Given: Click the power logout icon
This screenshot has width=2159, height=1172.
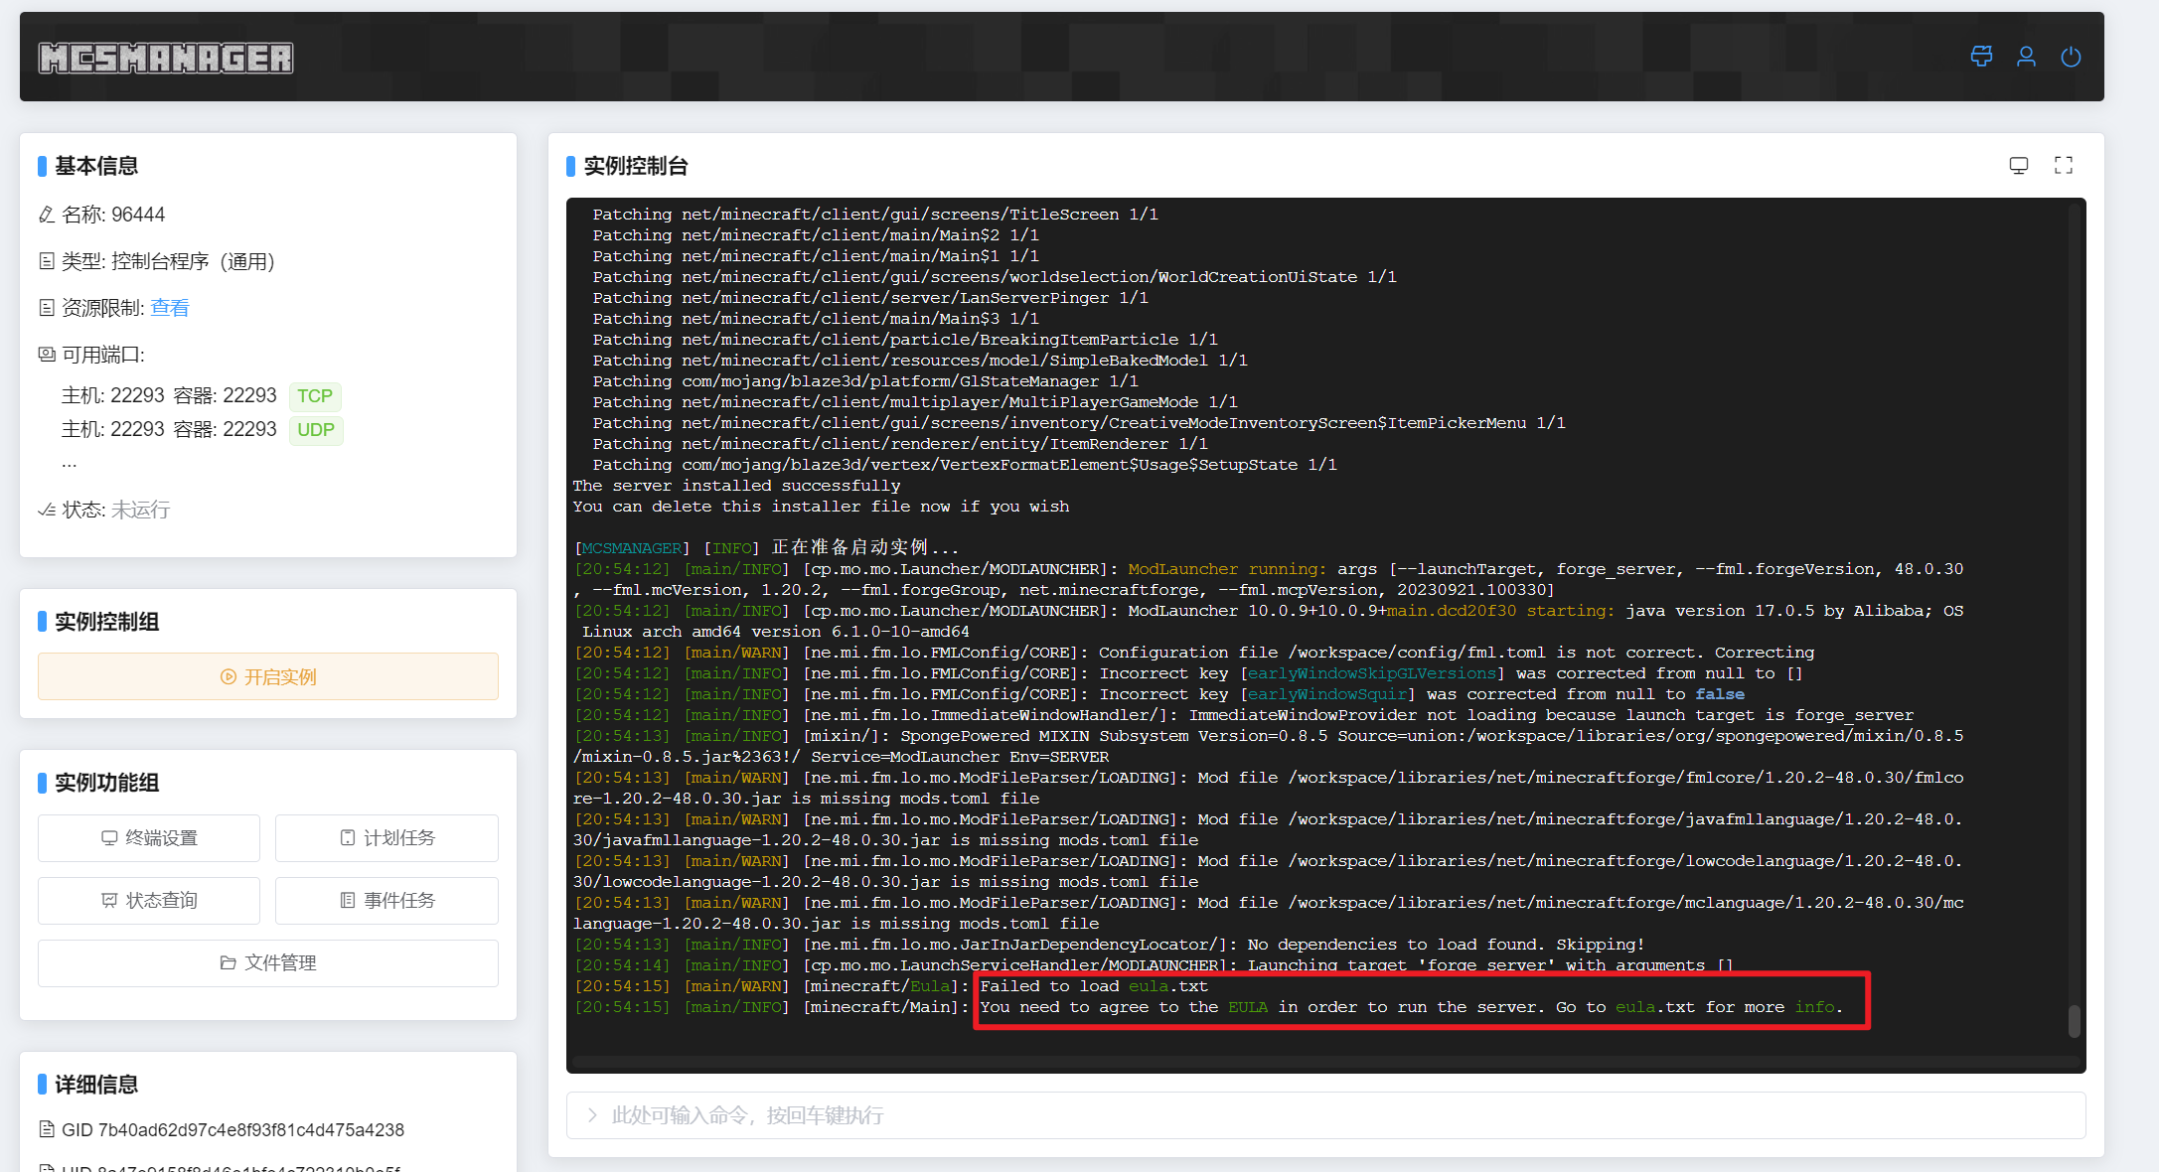Looking at the screenshot, I should point(2071,57).
